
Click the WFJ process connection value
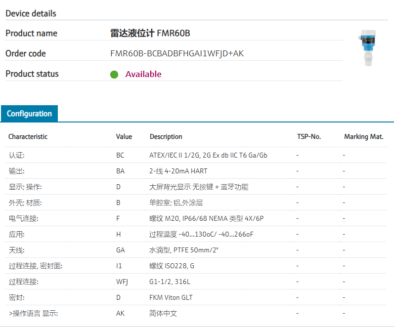122,282
